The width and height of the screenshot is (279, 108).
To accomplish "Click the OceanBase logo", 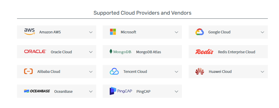I will [37, 91].
